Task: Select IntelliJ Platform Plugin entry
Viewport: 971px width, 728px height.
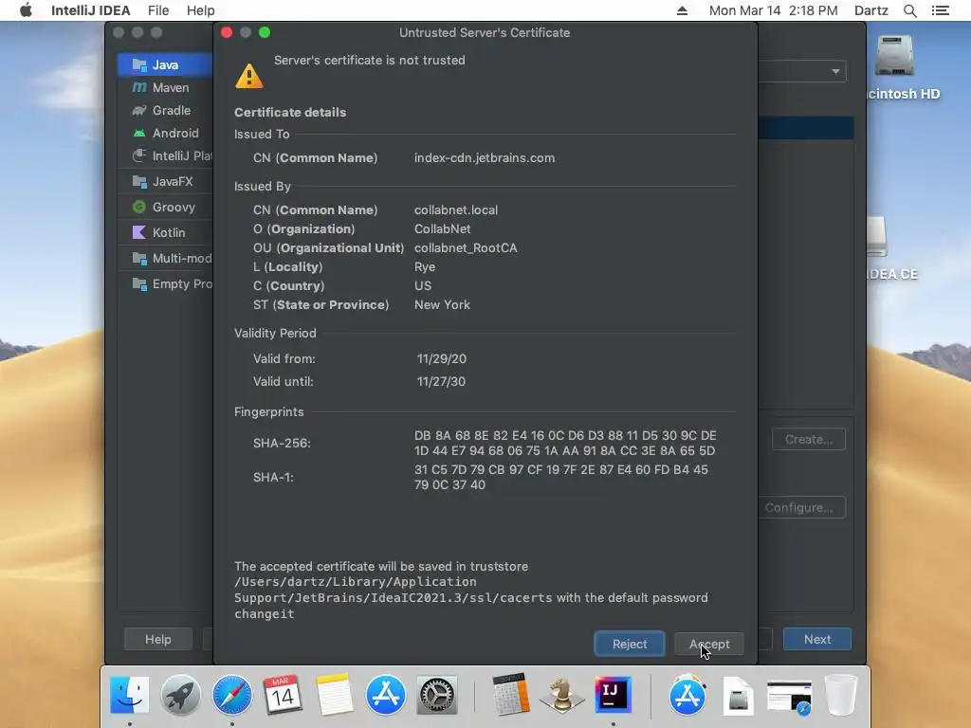Action: 165,156
